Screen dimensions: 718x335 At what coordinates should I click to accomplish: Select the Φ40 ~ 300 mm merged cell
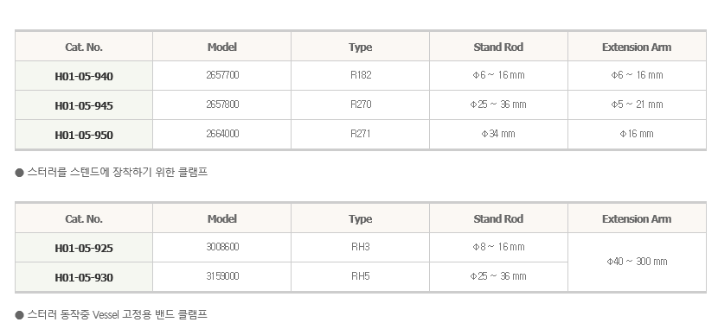[x=637, y=262]
